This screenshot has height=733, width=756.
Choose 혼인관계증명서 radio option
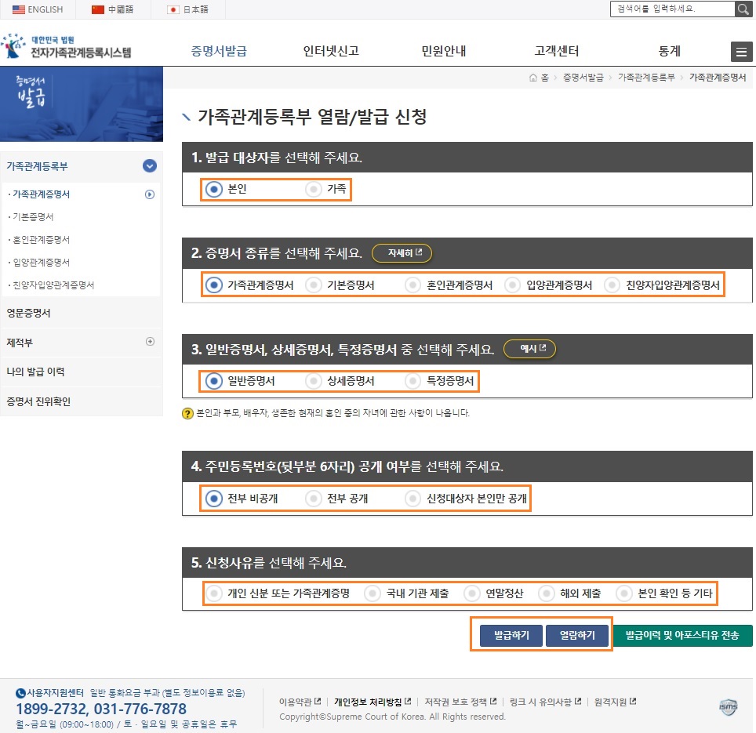(x=413, y=285)
